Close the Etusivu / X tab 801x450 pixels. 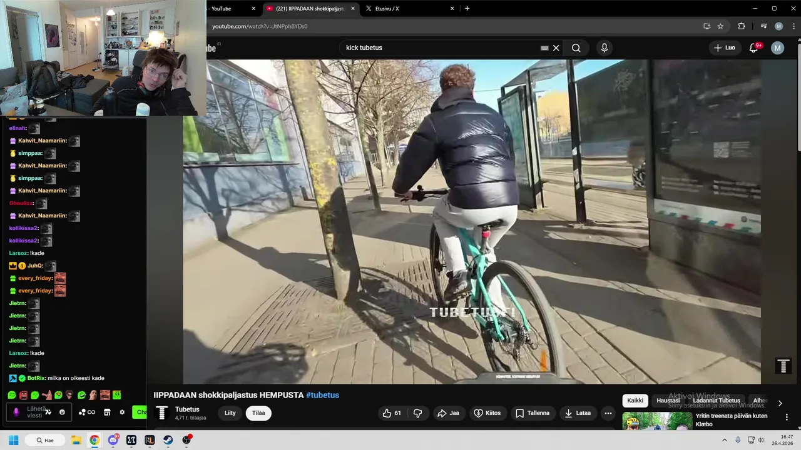coord(452,9)
